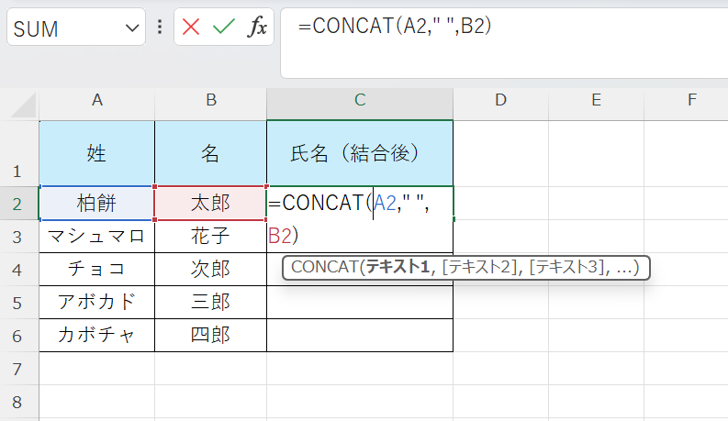This screenshot has height=421, width=728.
Task: Click cell containing マシュマロ
Action: 96,236
